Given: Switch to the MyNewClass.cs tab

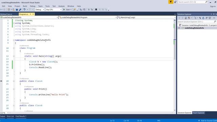Looking at the screenshot, I should (6, 14).
